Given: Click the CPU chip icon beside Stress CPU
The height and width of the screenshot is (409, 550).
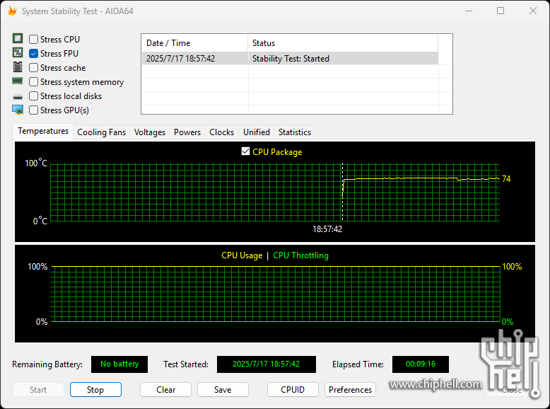Looking at the screenshot, I should (x=18, y=38).
